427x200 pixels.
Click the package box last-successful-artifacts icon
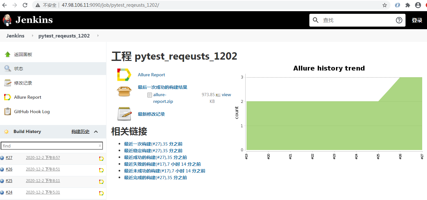click(124, 91)
